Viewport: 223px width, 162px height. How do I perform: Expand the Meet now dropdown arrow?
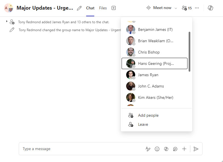[x=176, y=8]
